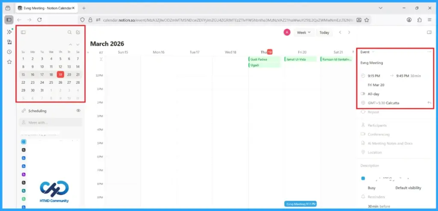Open Bookmarks star in Firefox sidebar
This screenshot has height=211, width=438.
(9, 62)
